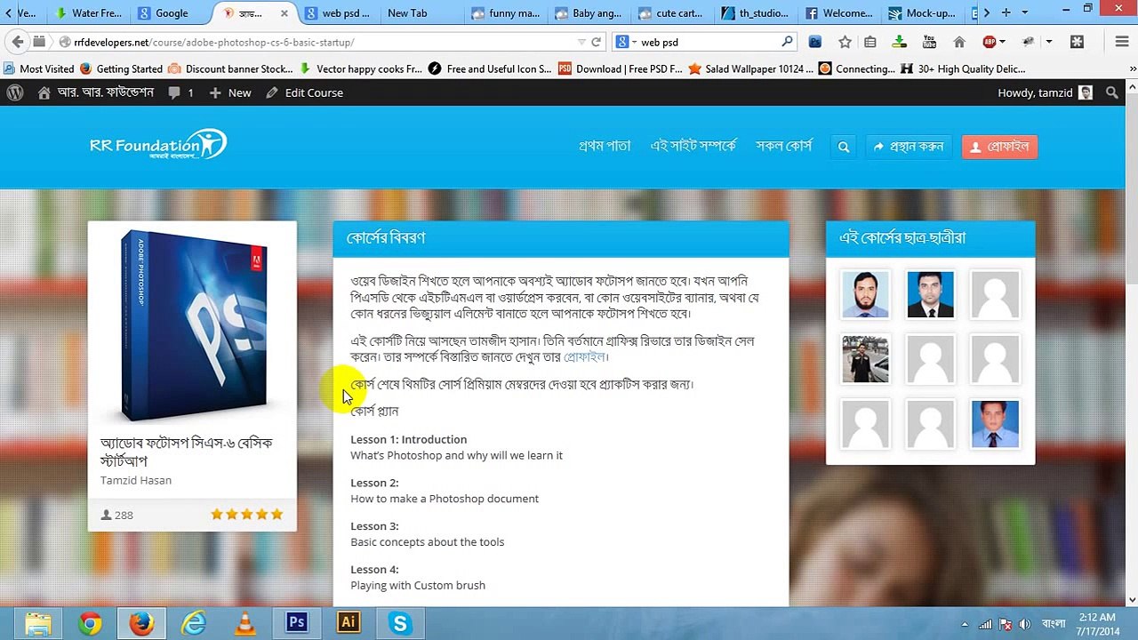The height and width of the screenshot is (640, 1138).
Task: Launch Google Chrome from the taskbar
Action: click(x=90, y=624)
